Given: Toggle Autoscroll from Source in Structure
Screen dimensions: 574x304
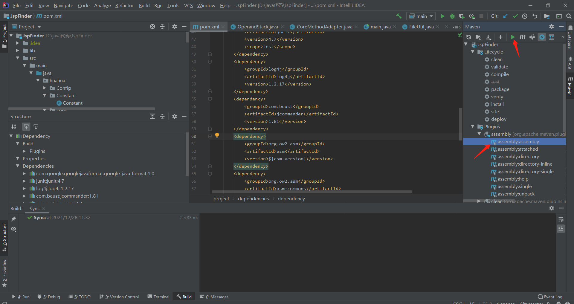Looking at the screenshot, I should (36, 127).
